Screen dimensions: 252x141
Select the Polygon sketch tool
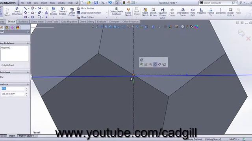(x=32, y=17)
